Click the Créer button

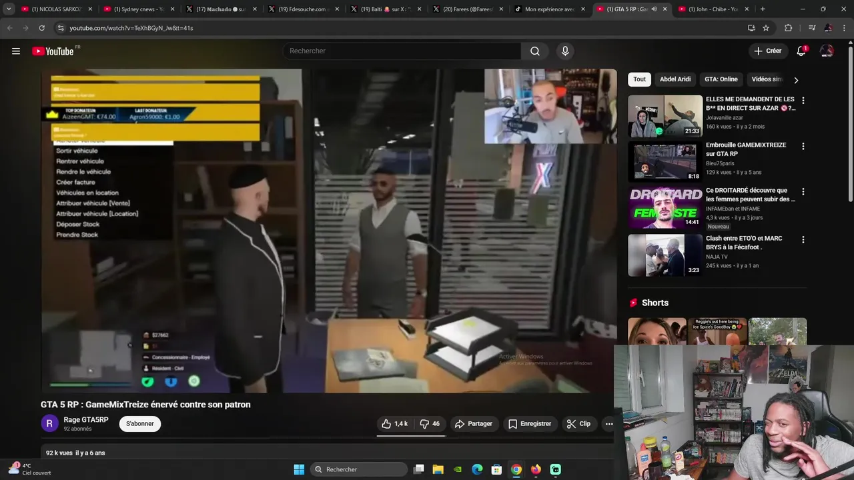click(x=767, y=51)
